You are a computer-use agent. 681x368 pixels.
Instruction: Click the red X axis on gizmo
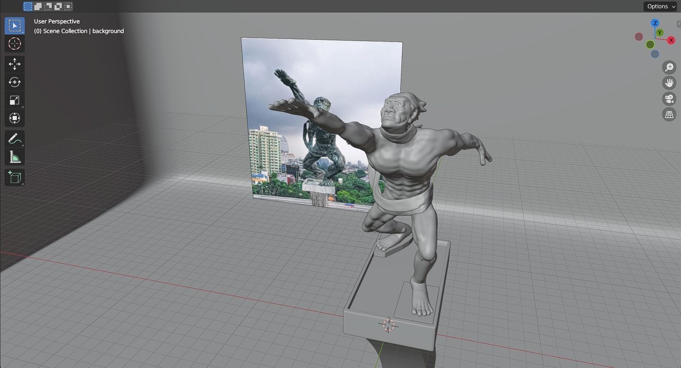pyautogui.click(x=671, y=40)
